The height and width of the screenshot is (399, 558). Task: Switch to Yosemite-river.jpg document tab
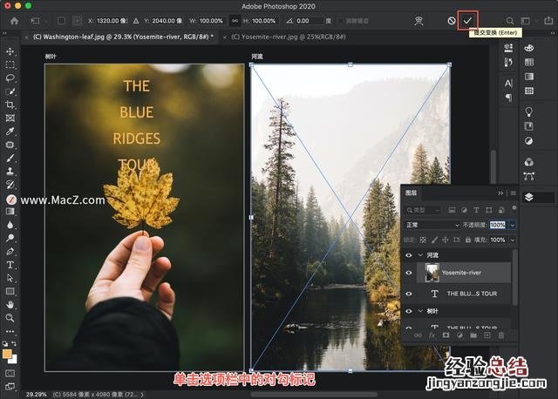click(289, 37)
